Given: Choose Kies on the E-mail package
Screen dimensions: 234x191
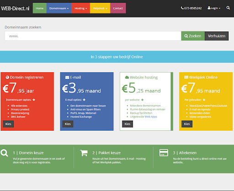Looking at the screenshot, I should tap(68, 124).
